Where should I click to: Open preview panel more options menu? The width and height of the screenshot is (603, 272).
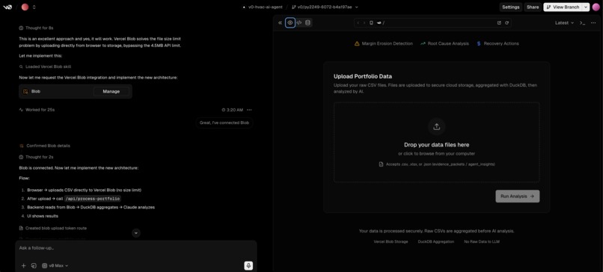coord(593,23)
